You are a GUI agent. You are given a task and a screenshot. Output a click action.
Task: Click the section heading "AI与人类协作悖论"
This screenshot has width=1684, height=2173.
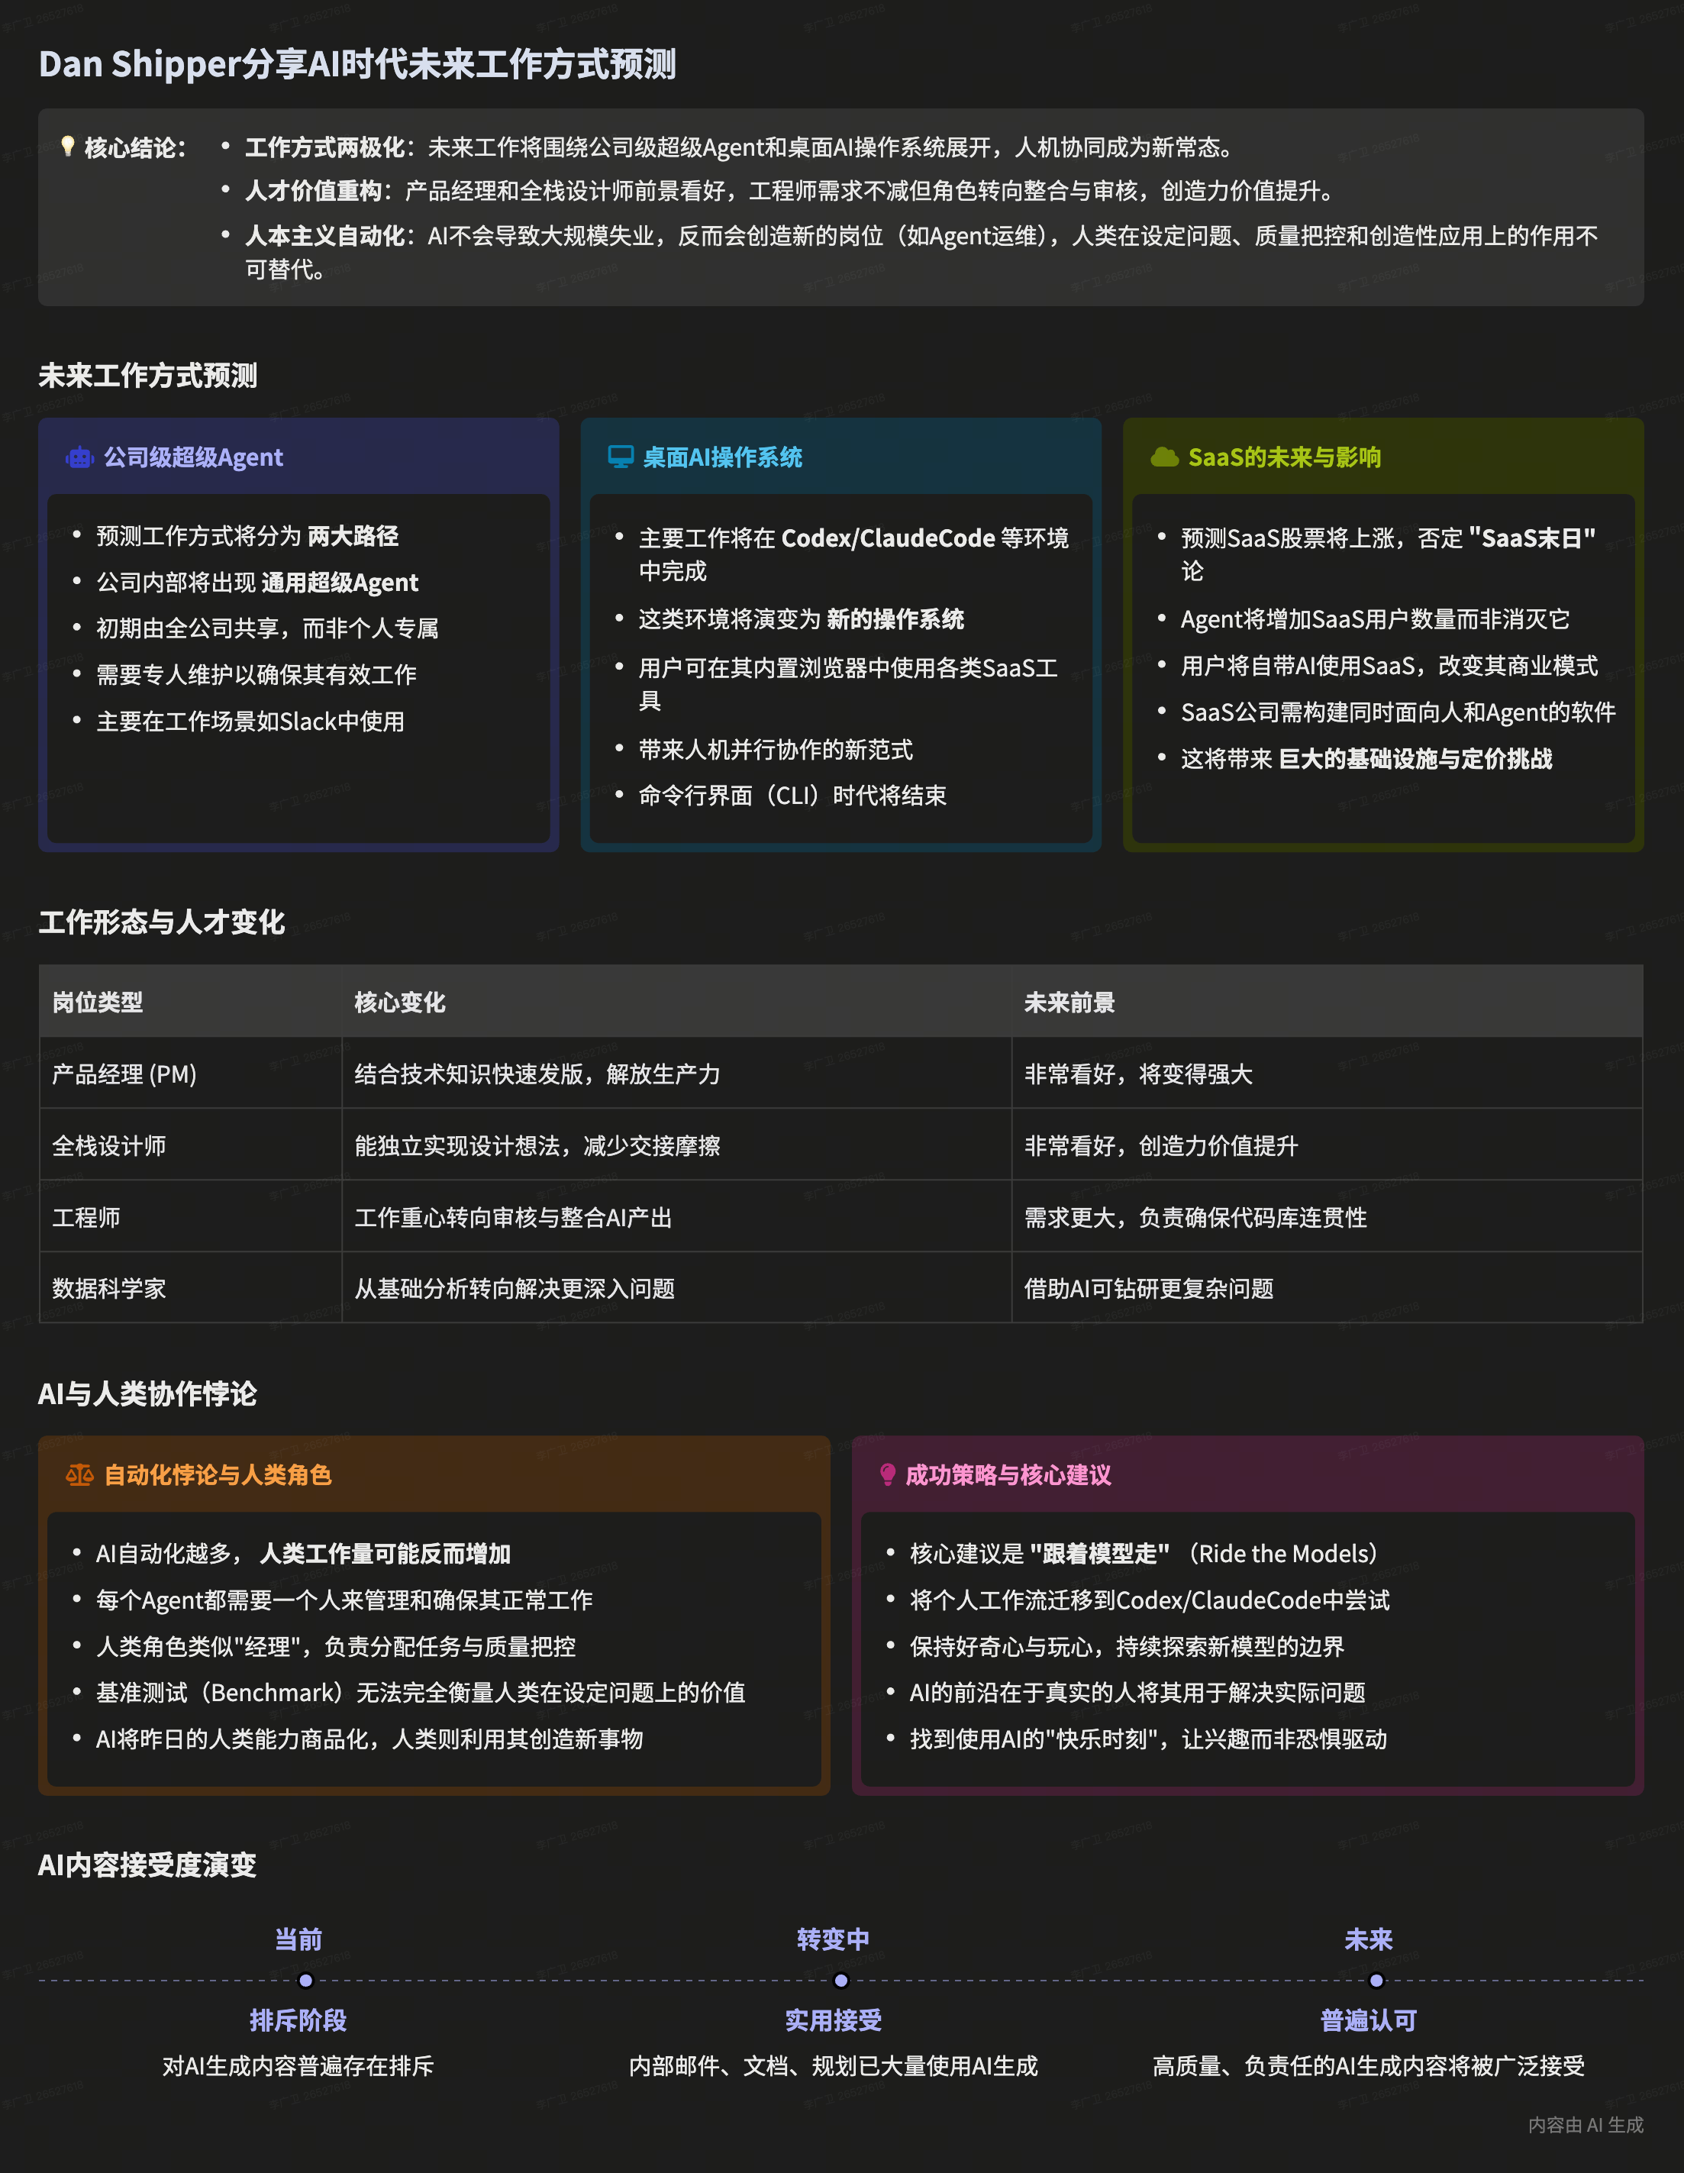point(147,1394)
